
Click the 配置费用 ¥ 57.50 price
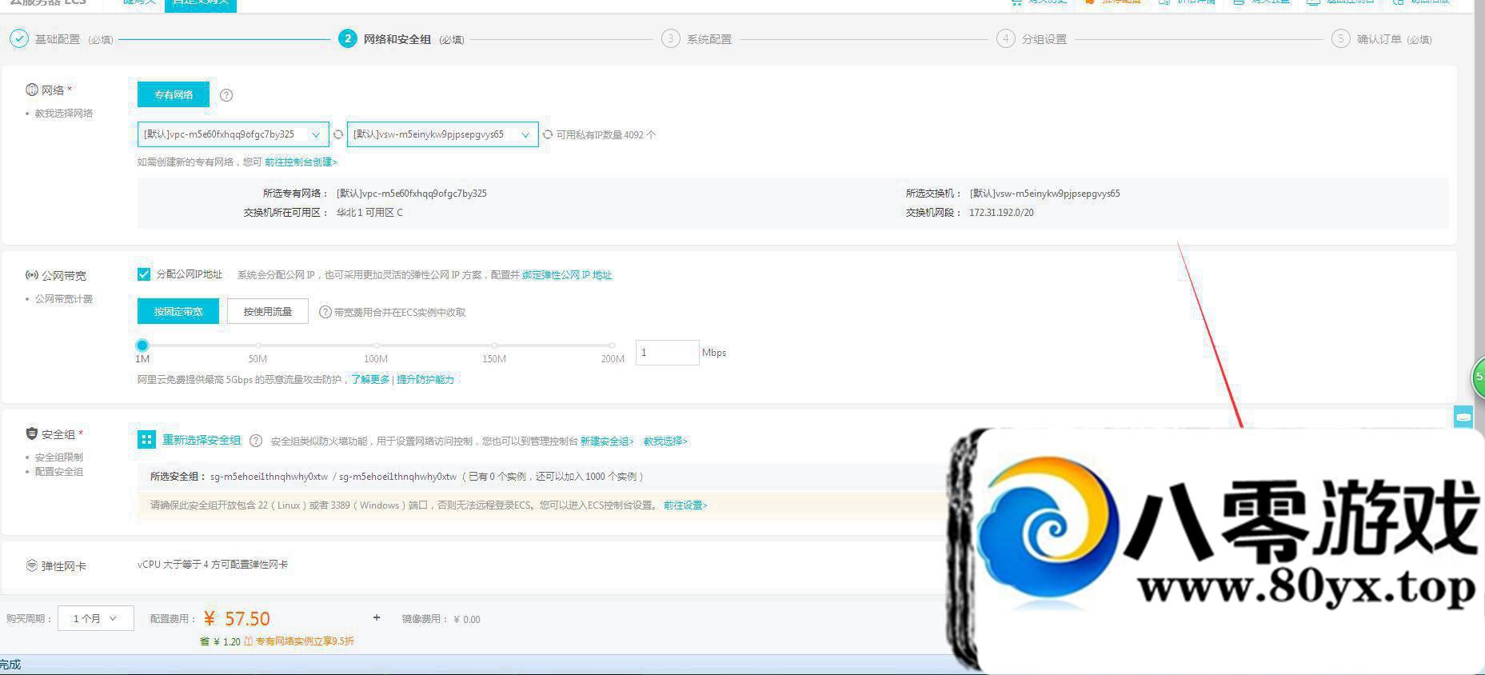point(238,618)
